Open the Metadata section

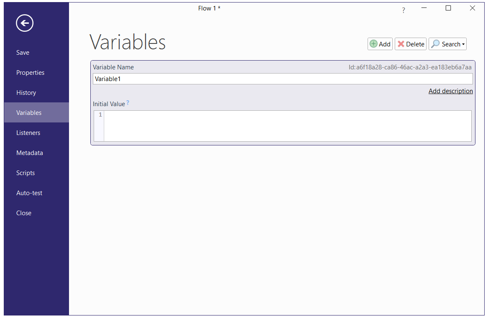pos(29,153)
